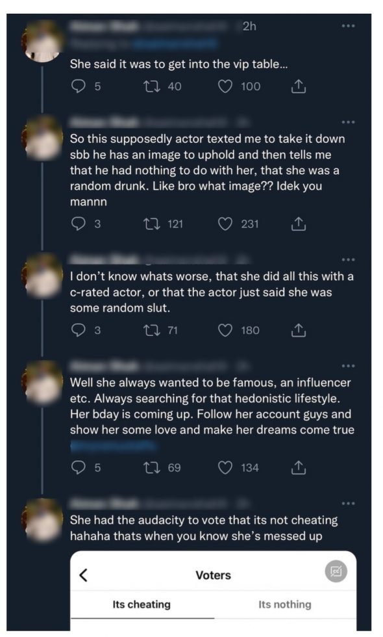Retweet the tweet showing 69 retweets
The height and width of the screenshot is (637, 383).
tap(151, 467)
